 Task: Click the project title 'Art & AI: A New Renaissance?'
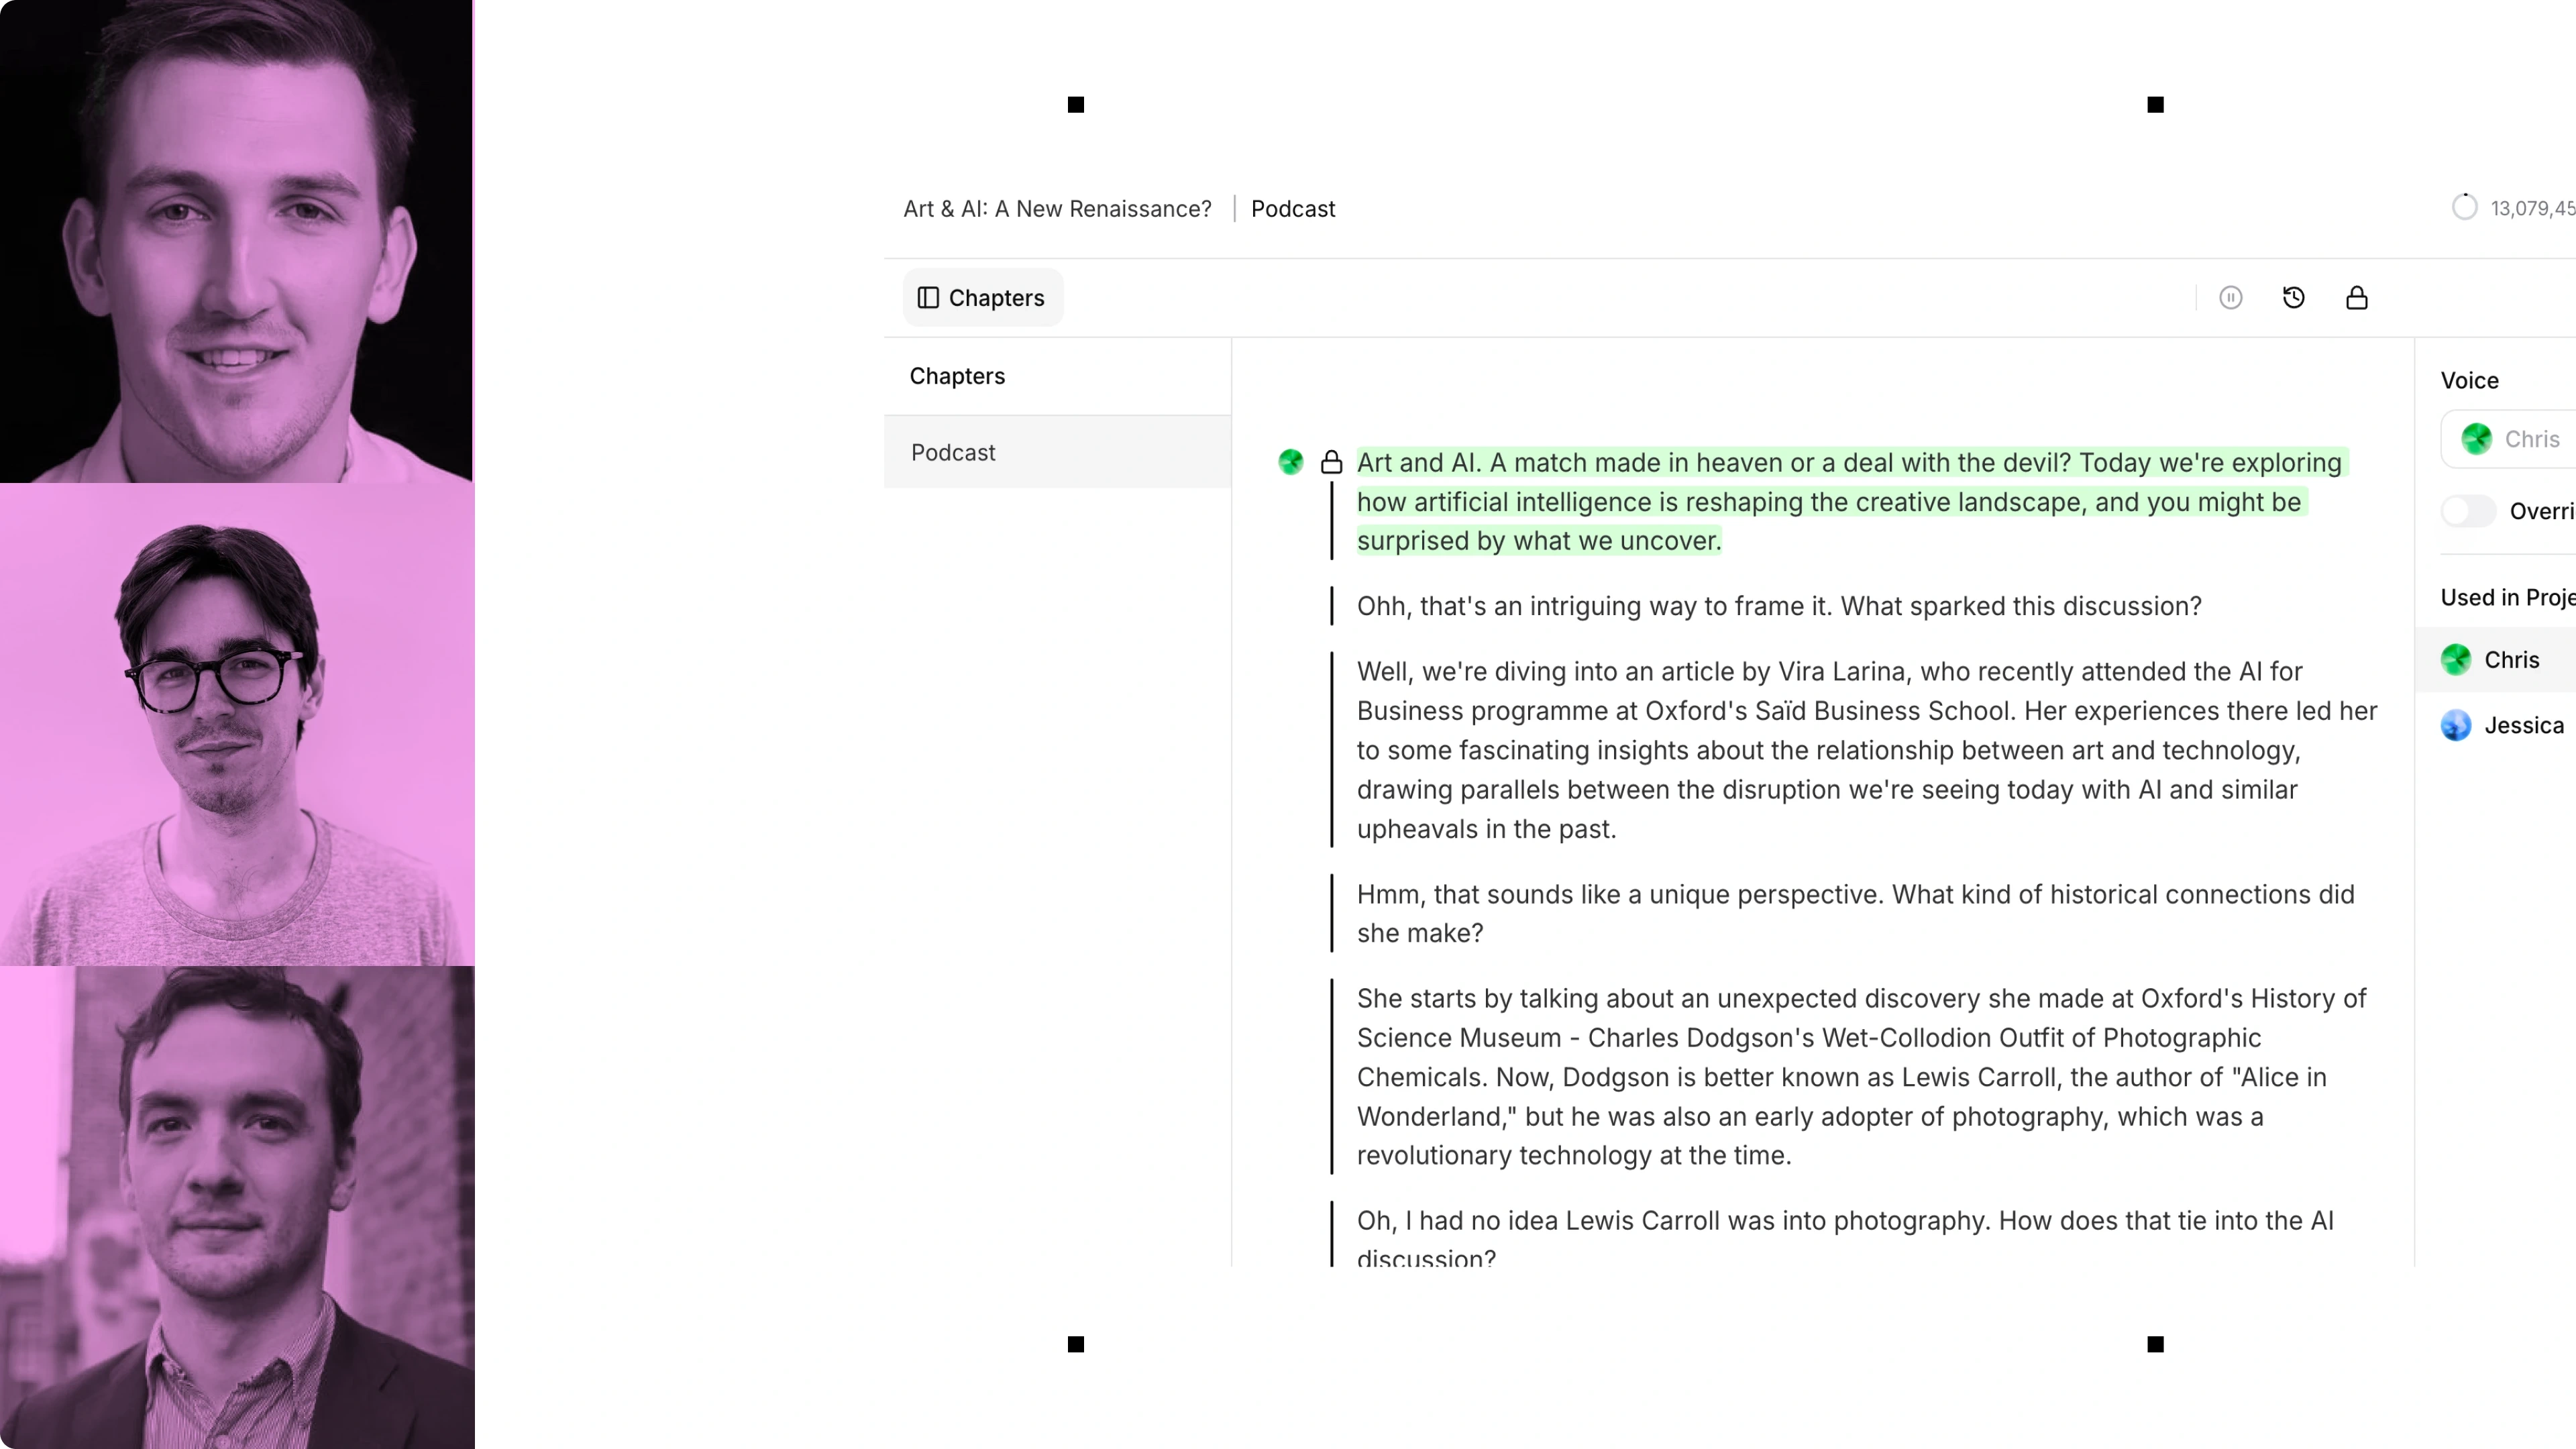click(1057, 208)
